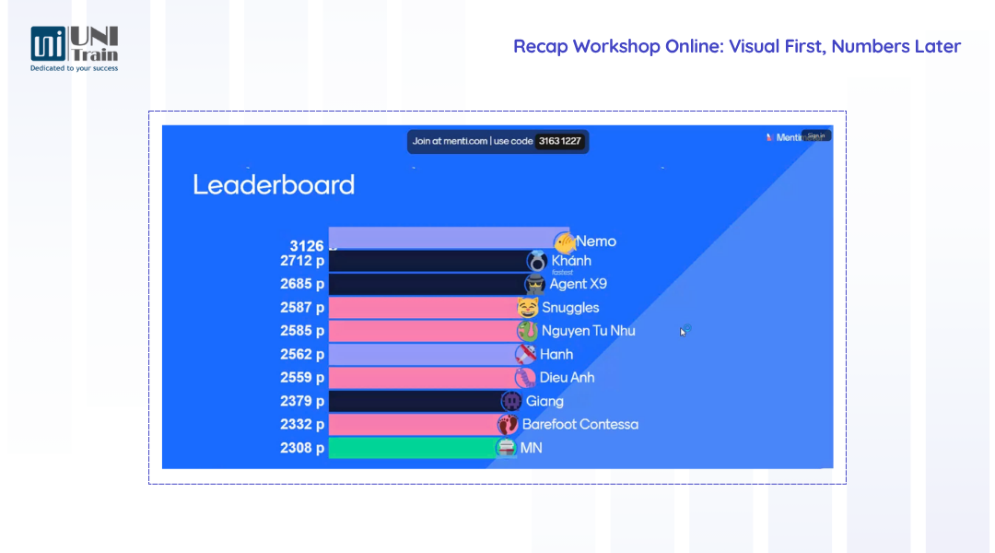Click Nguyen Tu Nhu's avatar
This screenshot has height=553, width=995.
click(x=527, y=331)
